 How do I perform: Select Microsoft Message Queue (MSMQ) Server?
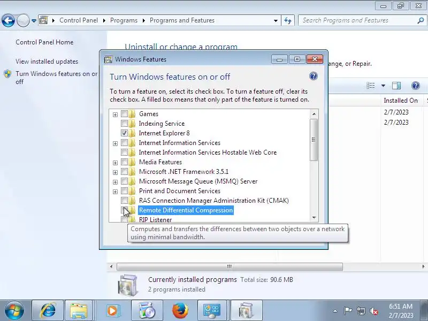click(x=198, y=181)
